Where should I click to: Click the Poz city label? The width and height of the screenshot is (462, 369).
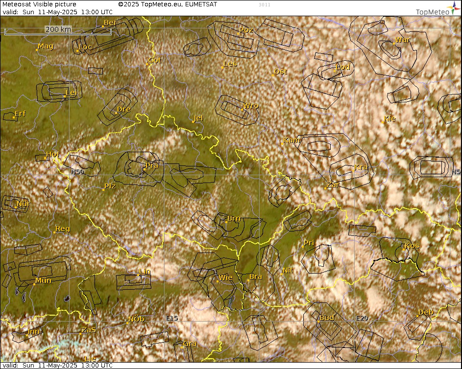246,30
